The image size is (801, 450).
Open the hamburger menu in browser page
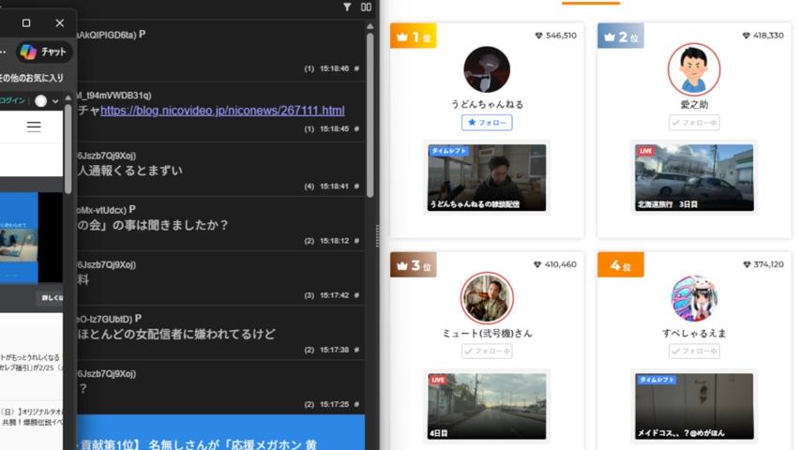(x=34, y=127)
